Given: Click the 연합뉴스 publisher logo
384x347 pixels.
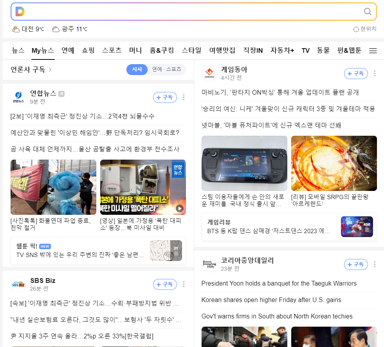Looking at the screenshot, I should click(x=18, y=97).
